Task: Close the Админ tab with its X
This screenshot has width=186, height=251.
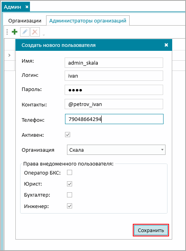Action: click(27, 7)
